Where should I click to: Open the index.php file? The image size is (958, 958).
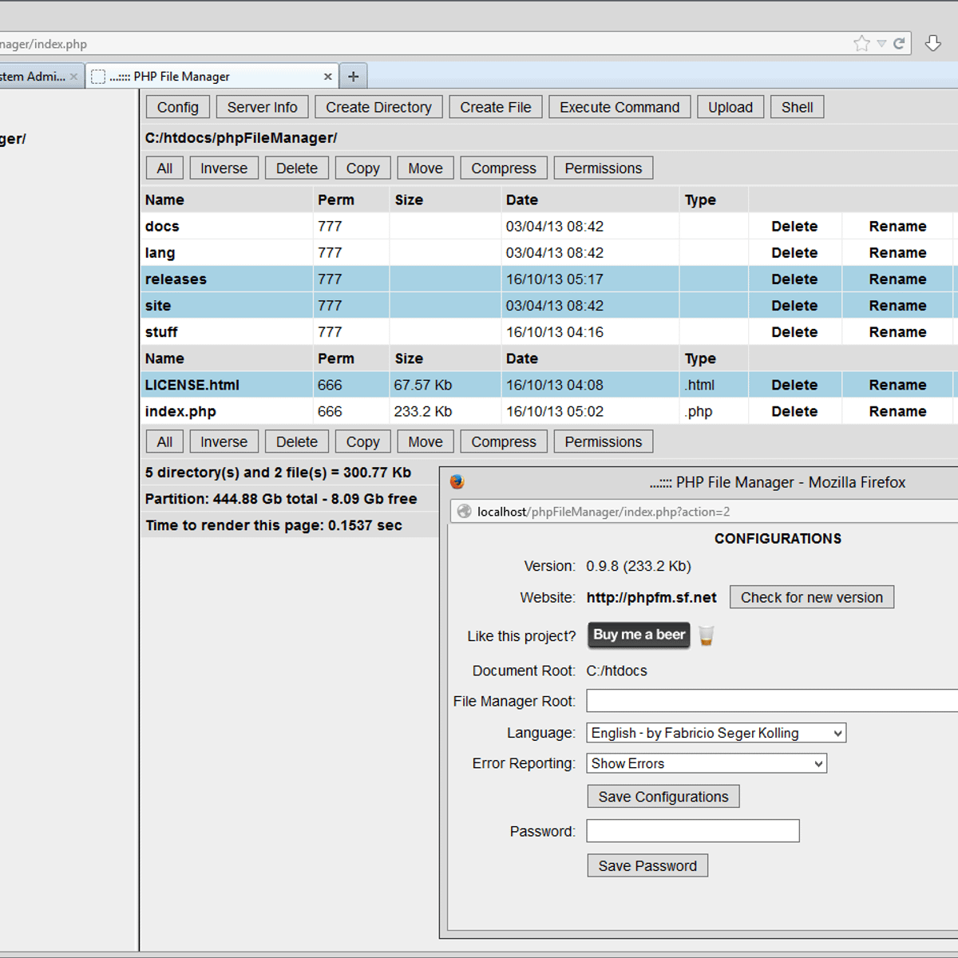[180, 412]
